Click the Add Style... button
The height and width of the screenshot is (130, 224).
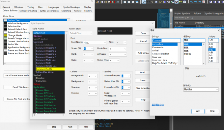[143, 53]
